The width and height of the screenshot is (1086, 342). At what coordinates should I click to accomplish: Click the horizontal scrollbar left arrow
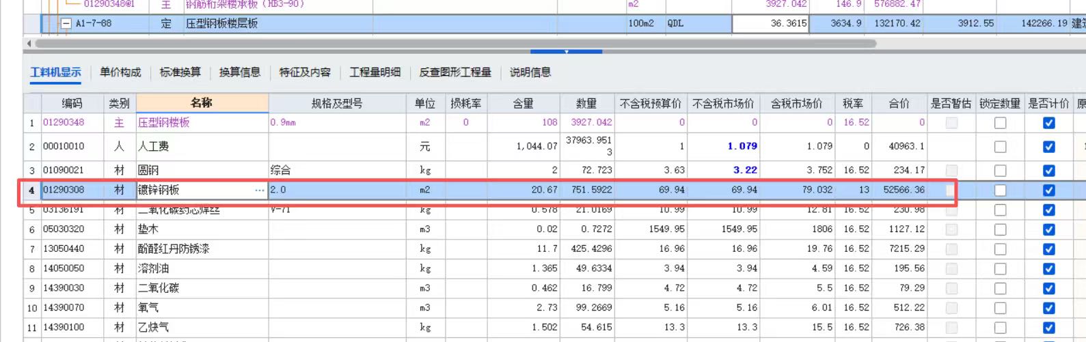click(29, 43)
